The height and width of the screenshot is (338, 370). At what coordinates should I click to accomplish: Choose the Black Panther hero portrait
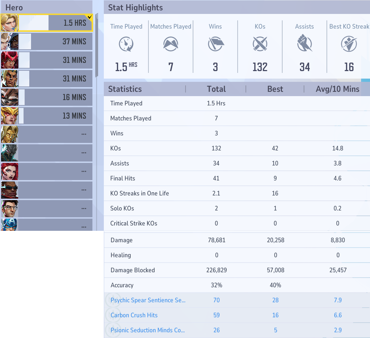tap(9, 153)
